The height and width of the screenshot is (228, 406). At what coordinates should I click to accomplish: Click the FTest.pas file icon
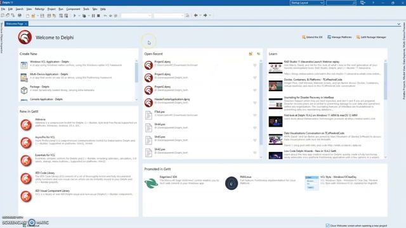pos(148,115)
